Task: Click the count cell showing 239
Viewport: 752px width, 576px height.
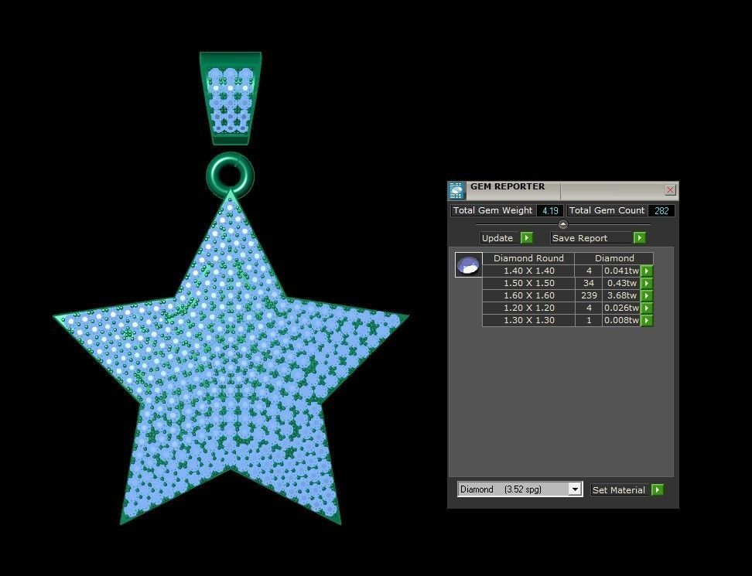Action: pos(589,295)
